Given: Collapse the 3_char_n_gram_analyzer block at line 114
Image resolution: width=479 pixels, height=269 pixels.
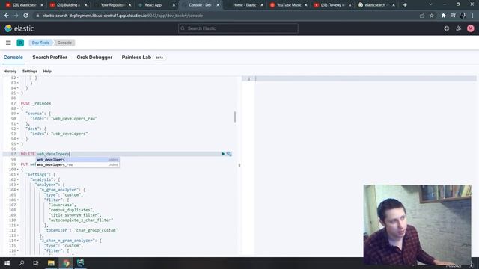Looking at the screenshot, I should (x=18, y=241).
